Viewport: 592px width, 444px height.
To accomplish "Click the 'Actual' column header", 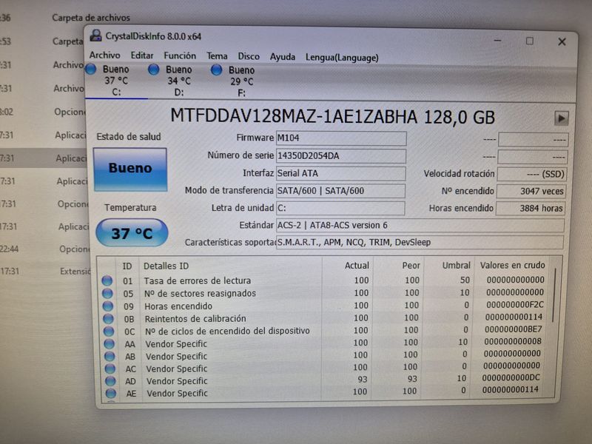I will pyautogui.click(x=347, y=266).
